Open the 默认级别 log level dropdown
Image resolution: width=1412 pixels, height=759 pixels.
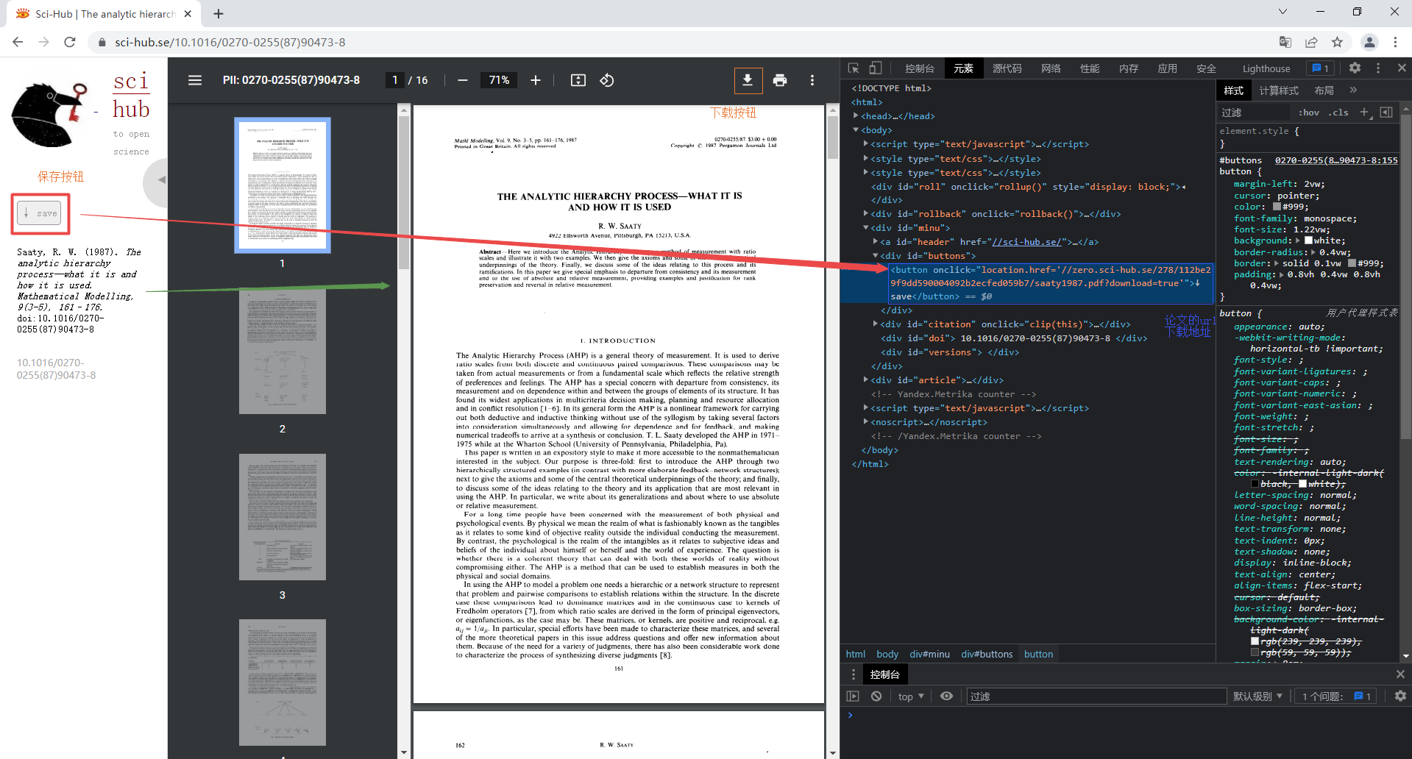point(1258,696)
